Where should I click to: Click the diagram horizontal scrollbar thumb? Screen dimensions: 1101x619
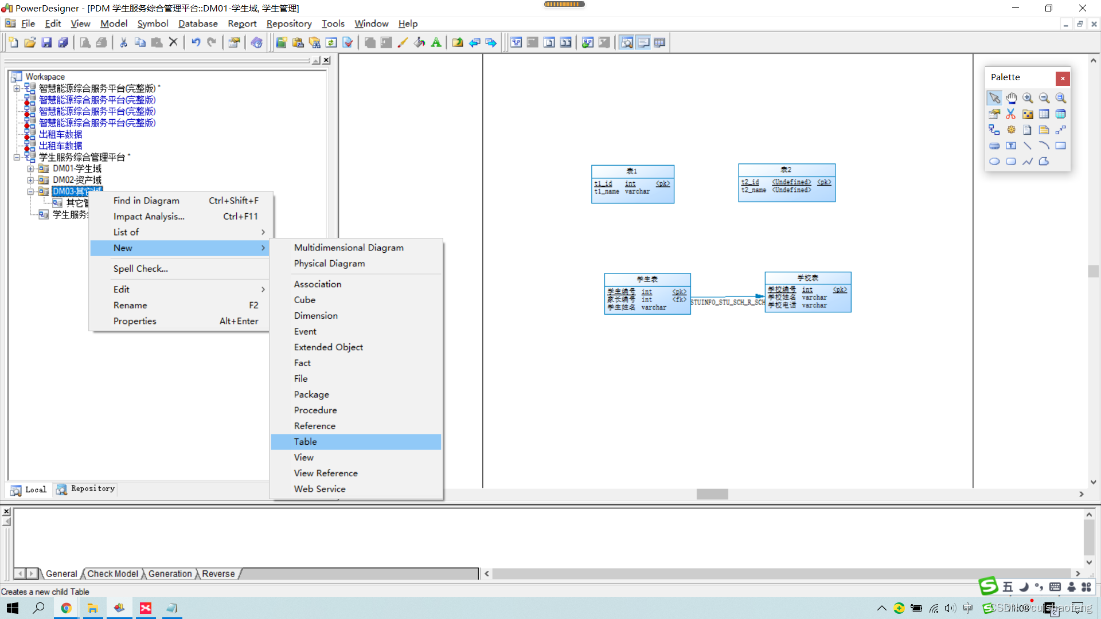tap(712, 494)
